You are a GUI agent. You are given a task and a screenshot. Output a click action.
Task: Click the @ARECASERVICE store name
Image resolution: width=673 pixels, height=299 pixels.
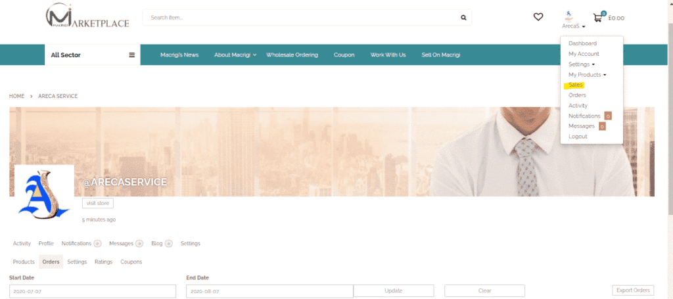click(124, 182)
